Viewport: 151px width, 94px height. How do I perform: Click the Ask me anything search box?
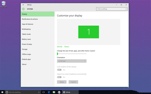[x=23, y=92]
